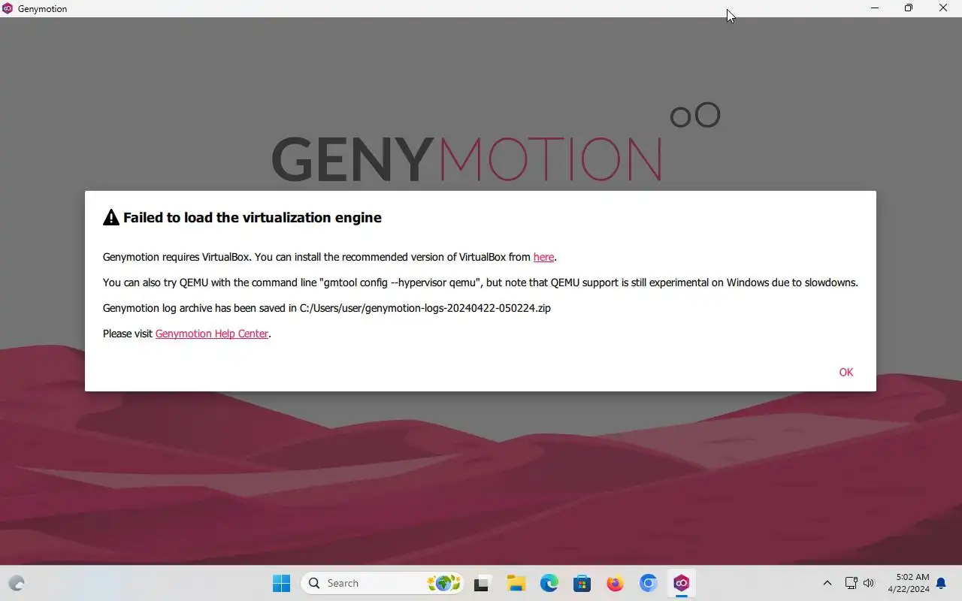
Task: Close the Genymotion window
Action: pos(943,8)
